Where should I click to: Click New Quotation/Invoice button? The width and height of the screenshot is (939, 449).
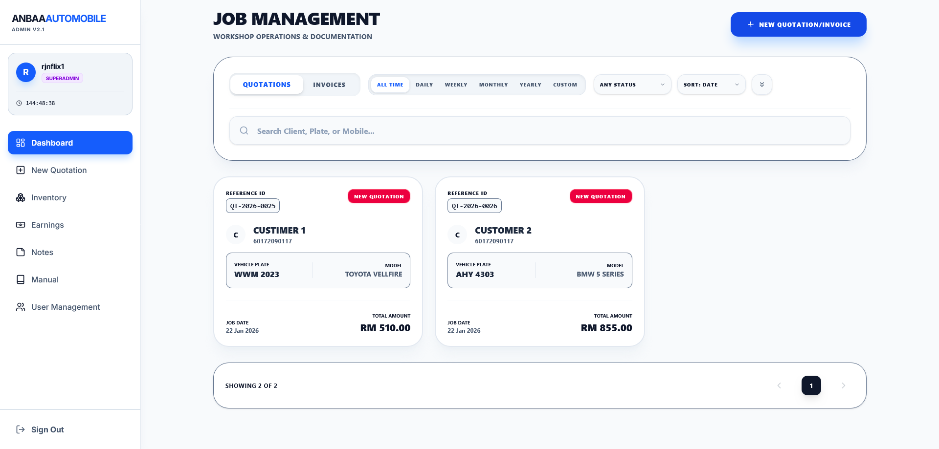[x=798, y=24]
